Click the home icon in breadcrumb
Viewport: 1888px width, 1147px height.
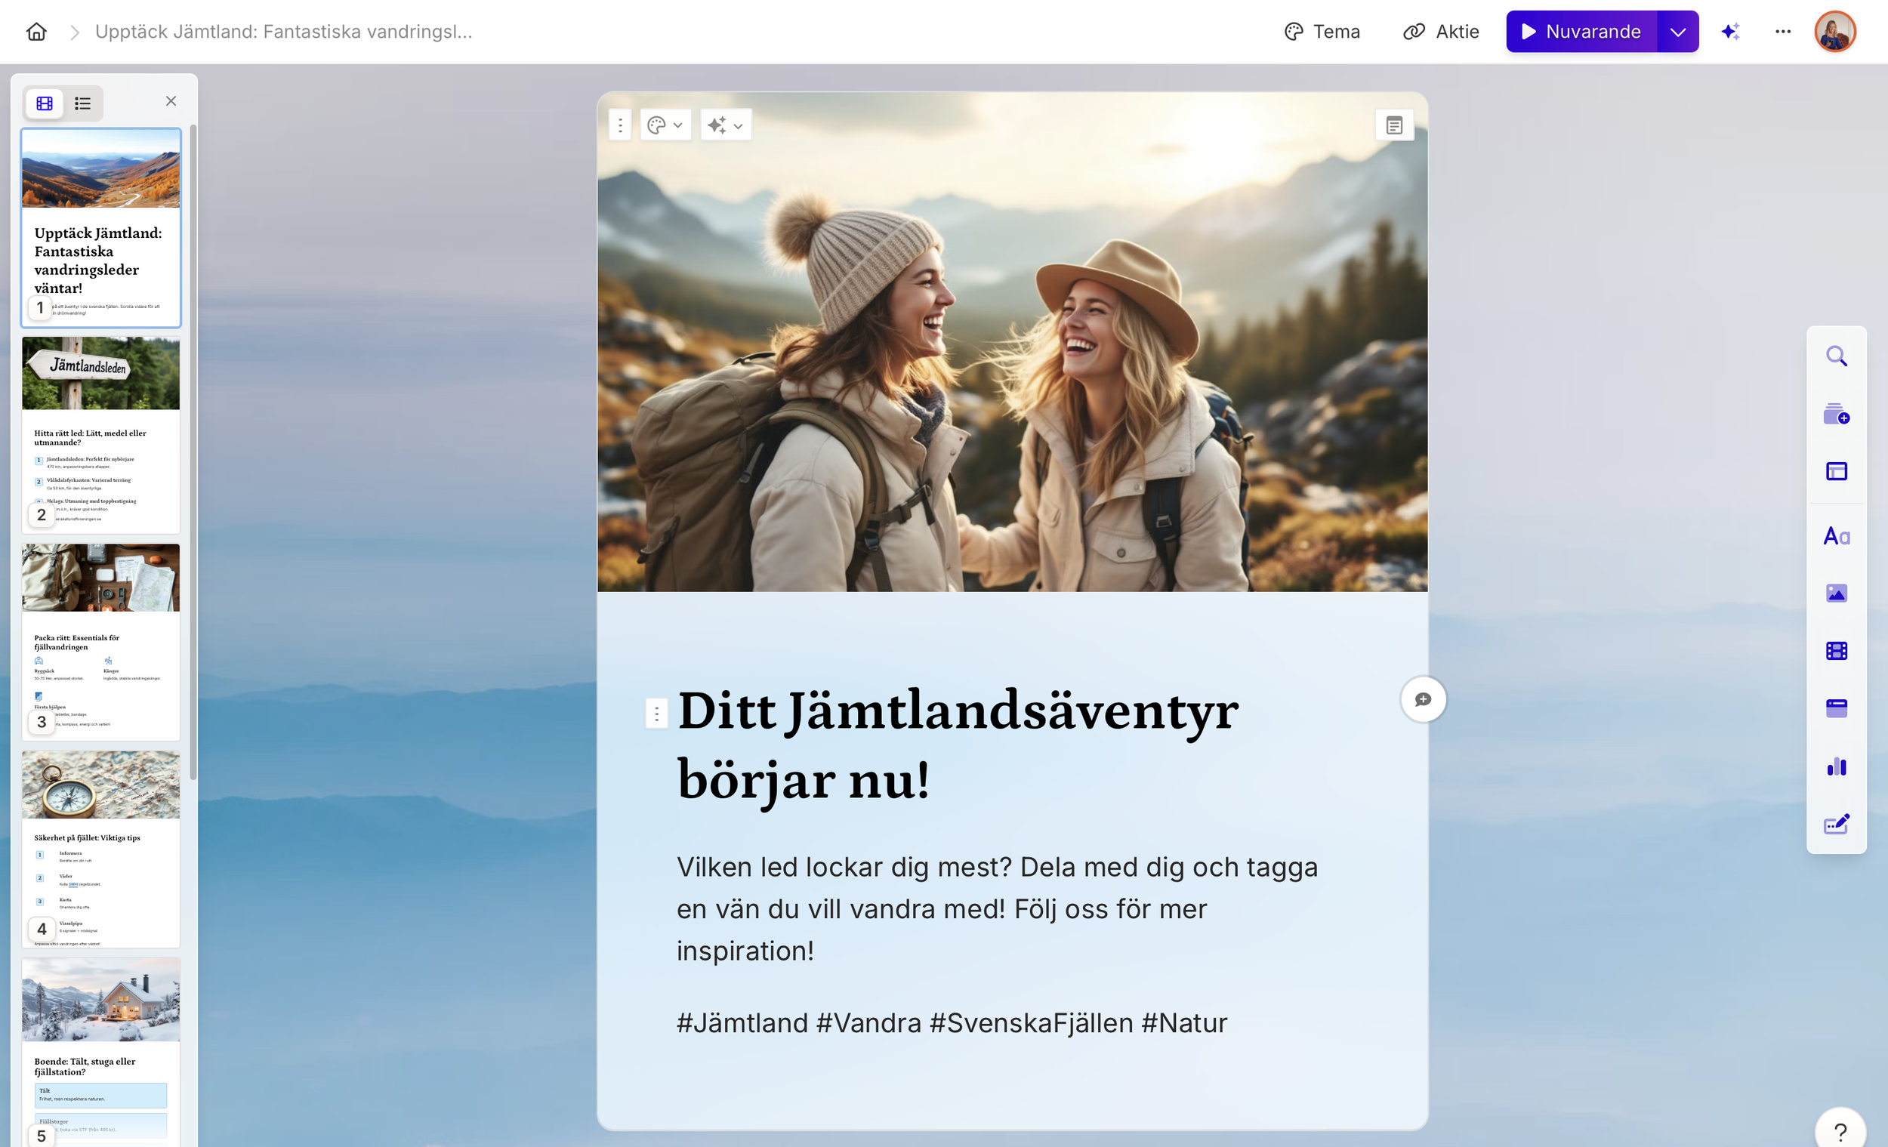[x=36, y=32]
